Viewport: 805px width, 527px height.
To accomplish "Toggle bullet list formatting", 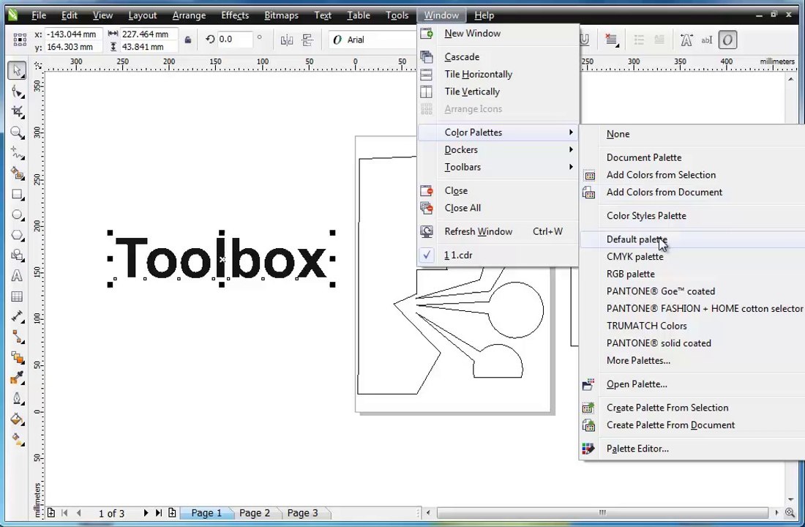I will [639, 40].
